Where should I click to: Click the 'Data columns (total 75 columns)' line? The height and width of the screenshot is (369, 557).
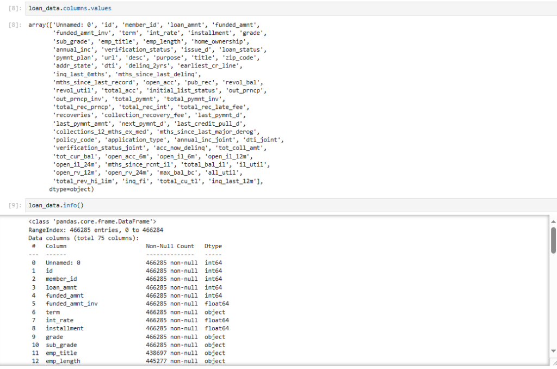[x=84, y=238]
